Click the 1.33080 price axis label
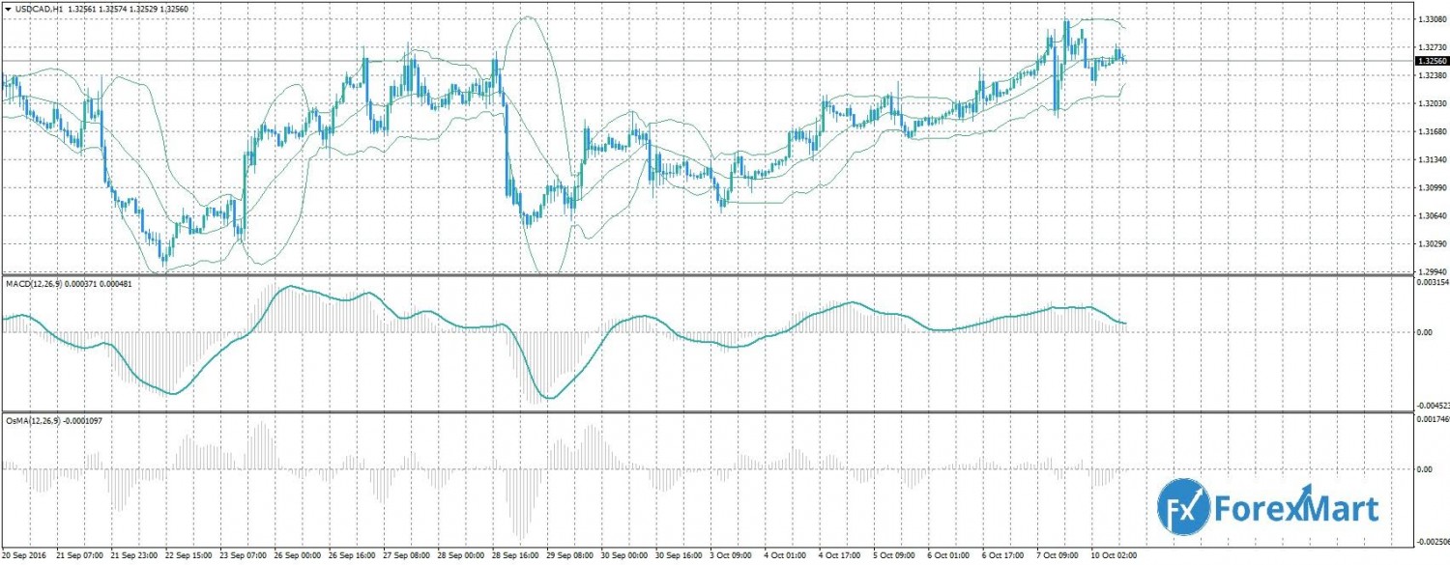The height and width of the screenshot is (565, 1450). coord(1432,19)
